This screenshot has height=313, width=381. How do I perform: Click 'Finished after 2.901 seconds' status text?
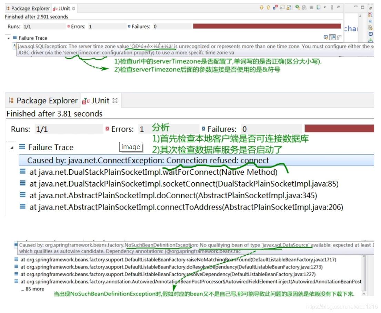click(37, 17)
